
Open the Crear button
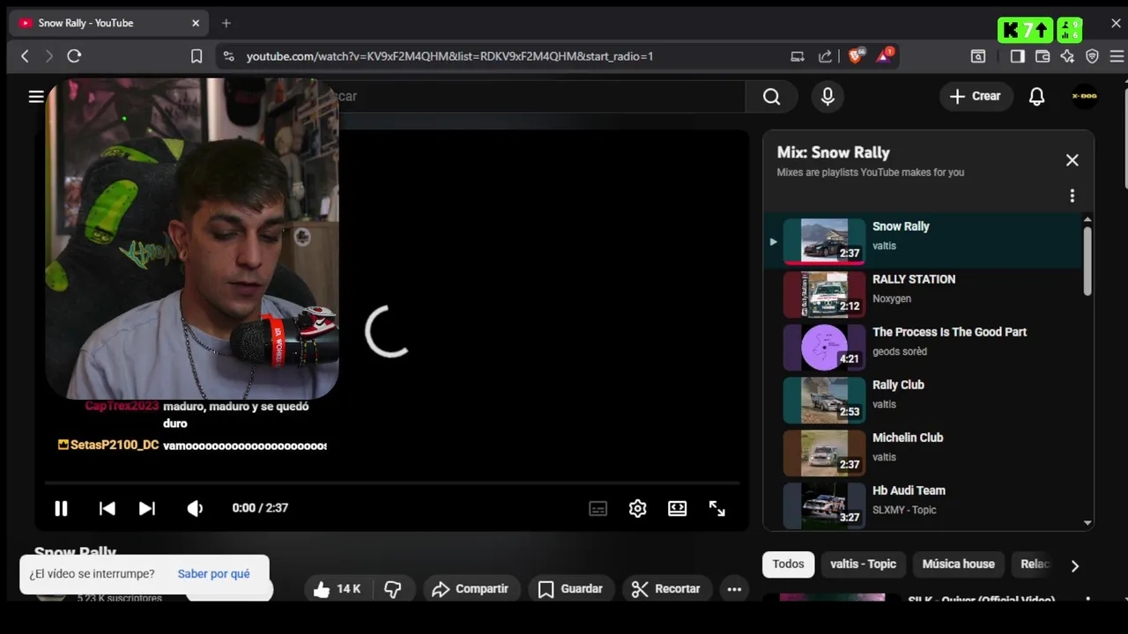pos(976,97)
